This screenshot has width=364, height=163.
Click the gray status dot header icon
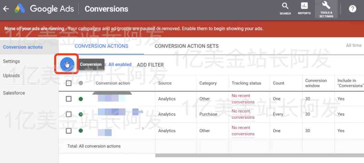[81, 83]
